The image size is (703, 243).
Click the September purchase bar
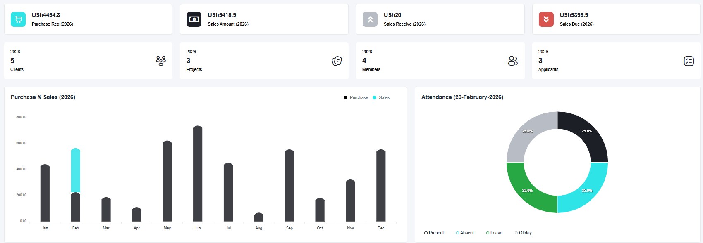click(x=289, y=186)
